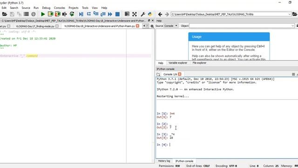Switch to the File explorer tab
298x168 pixels.
click(x=199, y=63)
